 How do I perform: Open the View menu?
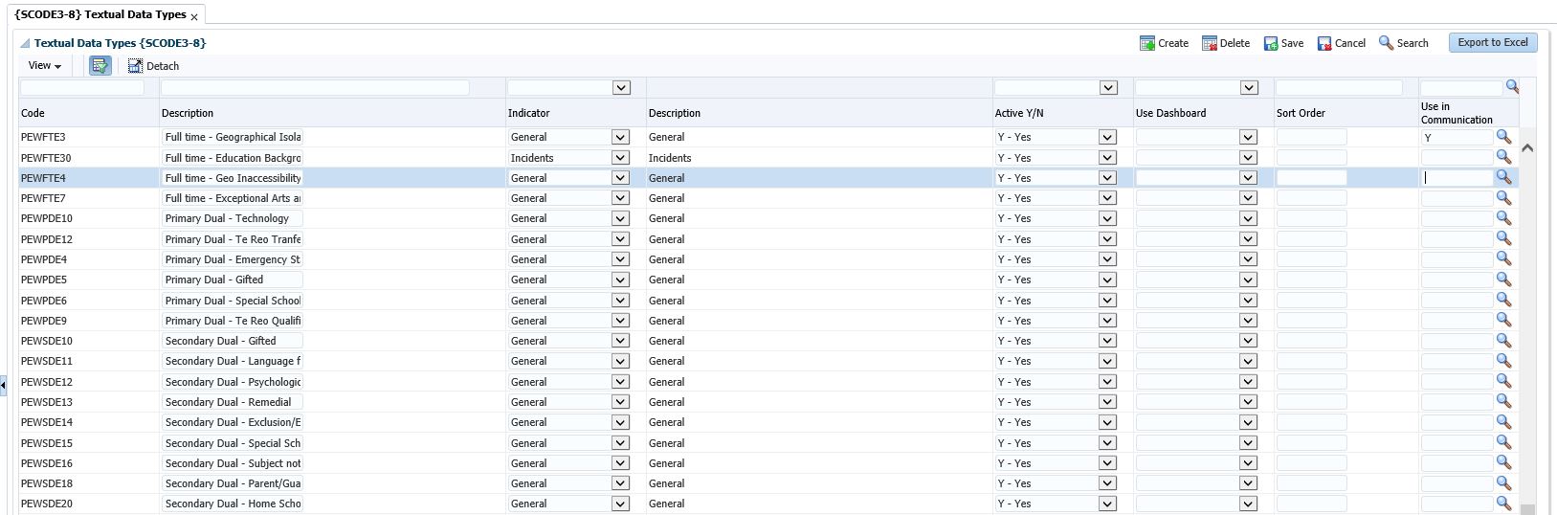pos(44,66)
